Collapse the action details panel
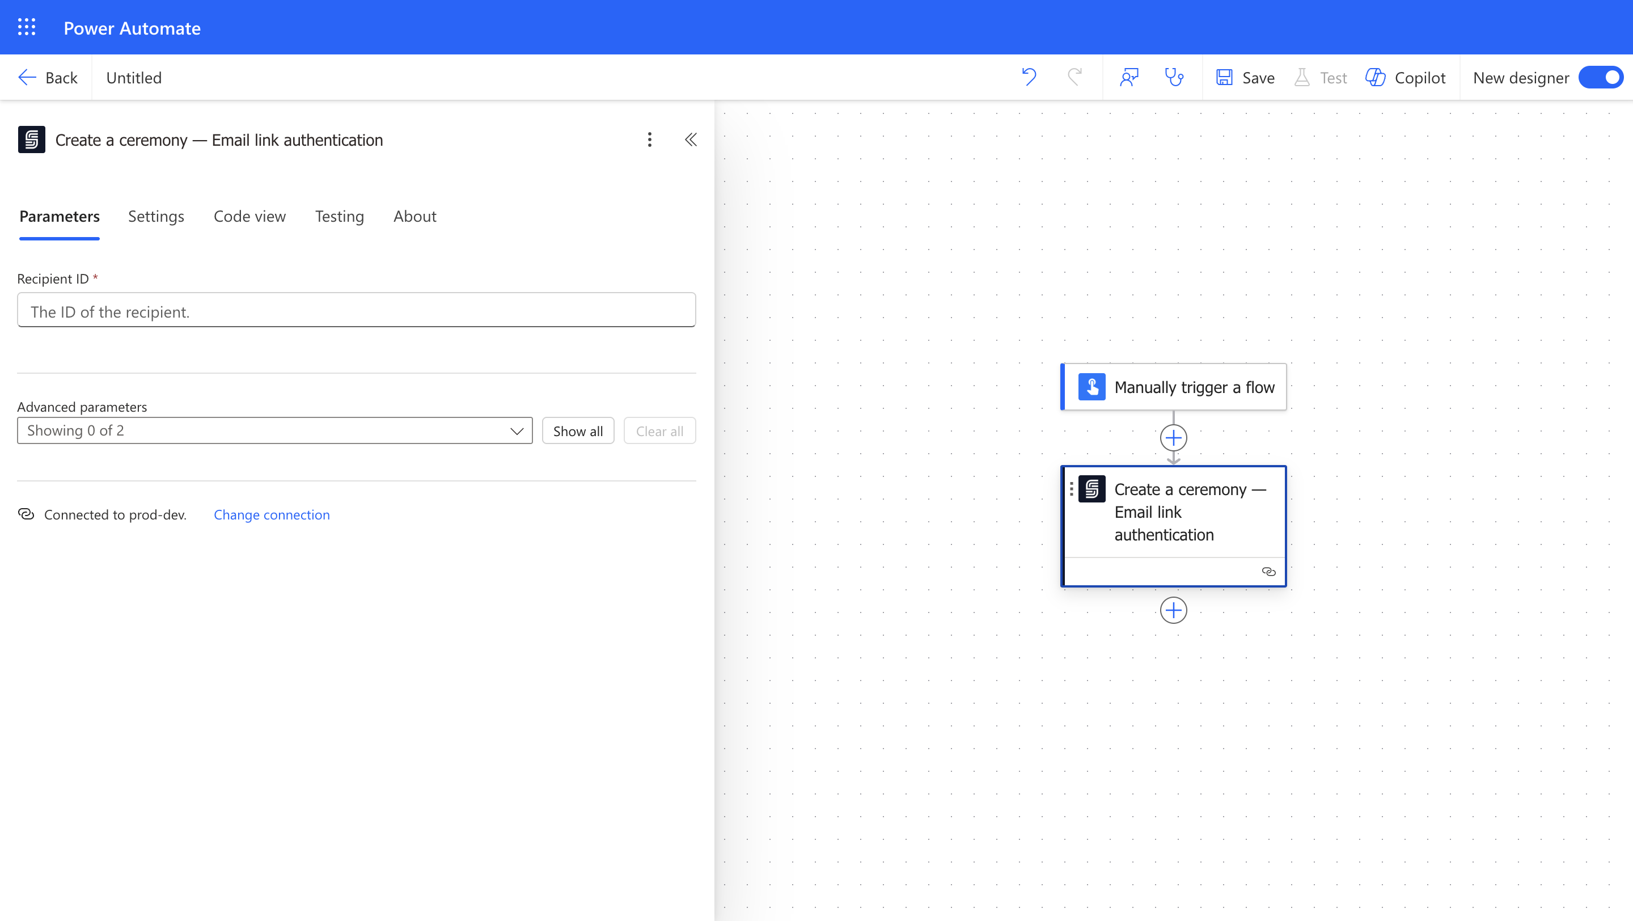 [x=691, y=140]
